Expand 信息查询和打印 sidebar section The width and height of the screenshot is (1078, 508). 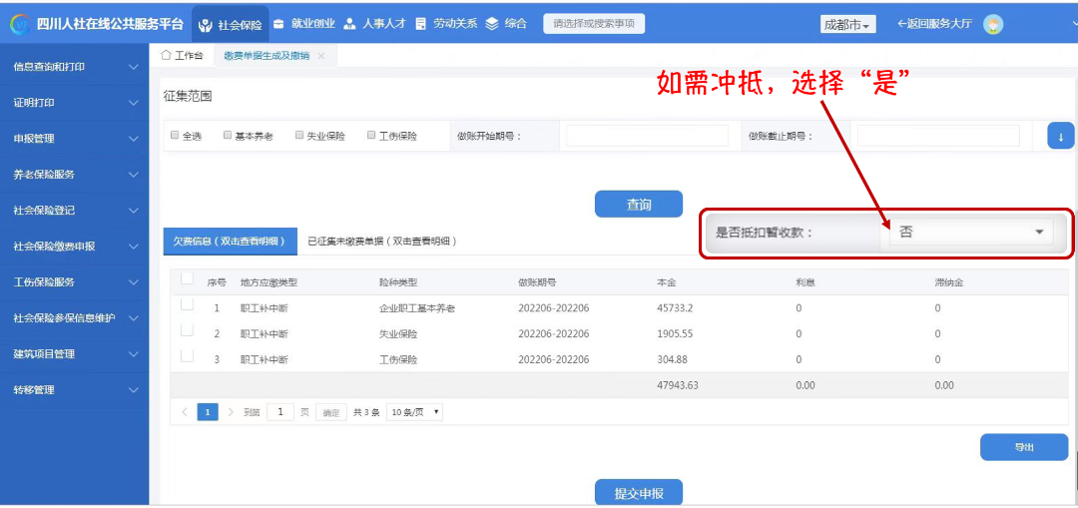[74, 67]
